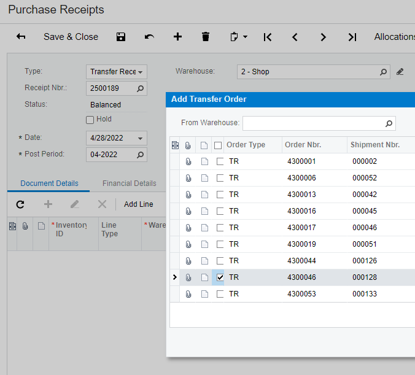Click note icon for order 4300053
Viewport: 415px width, 375px height.
click(204, 294)
